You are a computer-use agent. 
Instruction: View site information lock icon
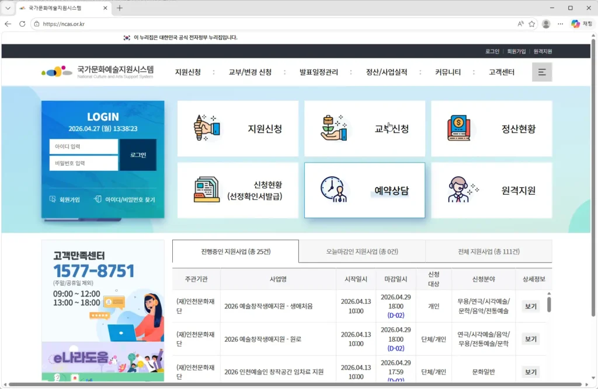[37, 24]
